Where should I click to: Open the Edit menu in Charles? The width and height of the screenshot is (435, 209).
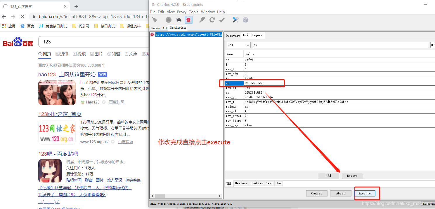pos(161,12)
